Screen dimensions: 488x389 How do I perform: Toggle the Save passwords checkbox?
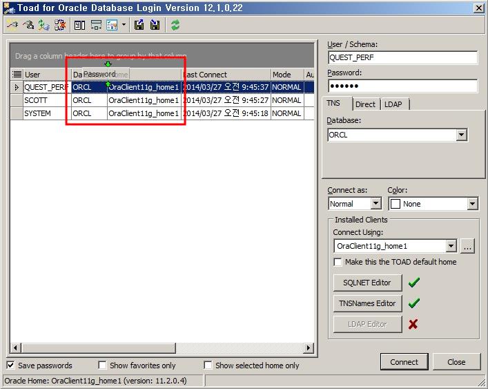pos(11,366)
